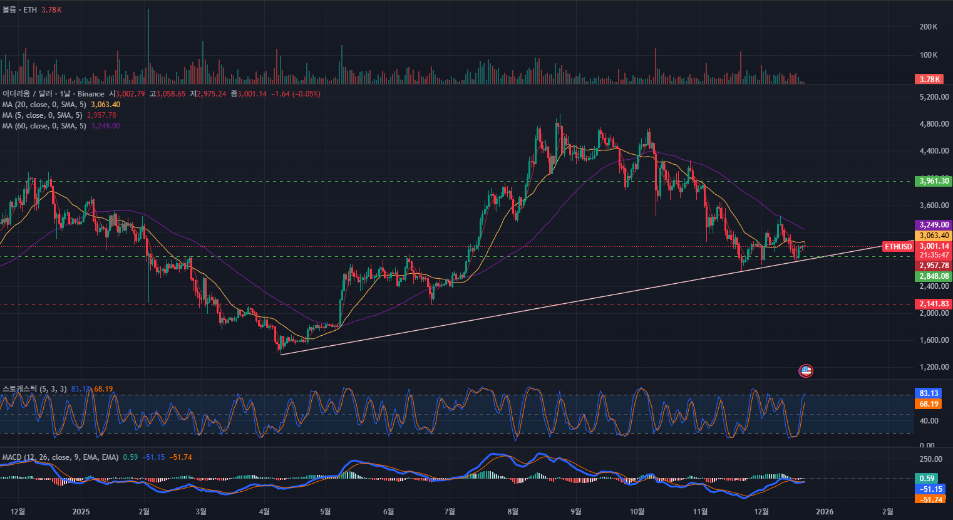Select the blue 83.13 stochastic value label
The image size is (953, 520).
(929, 393)
